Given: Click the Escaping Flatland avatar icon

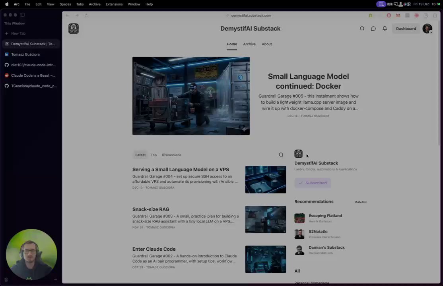Looking at the screenshot, I should click(299, 218).
